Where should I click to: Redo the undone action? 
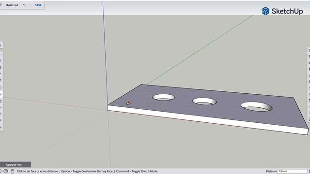click(x=31, y=5)
